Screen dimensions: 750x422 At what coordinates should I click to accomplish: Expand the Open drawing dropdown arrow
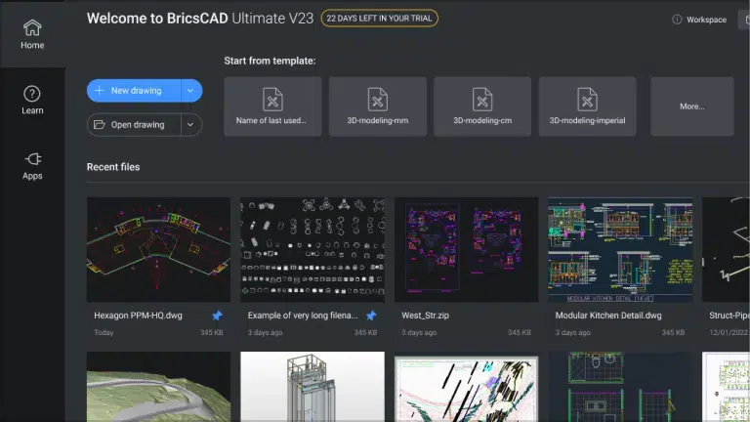[191, 125]
